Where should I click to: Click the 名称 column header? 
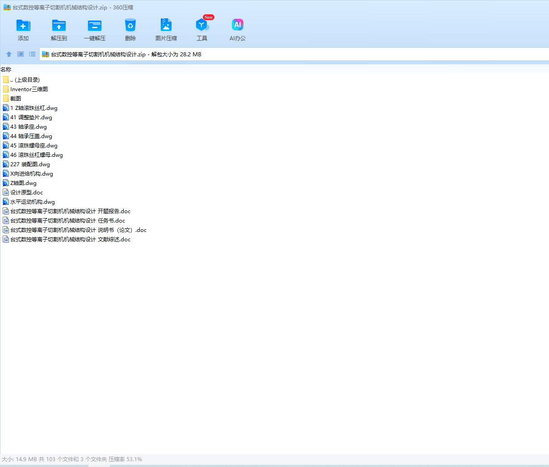[x=6, y=69]
